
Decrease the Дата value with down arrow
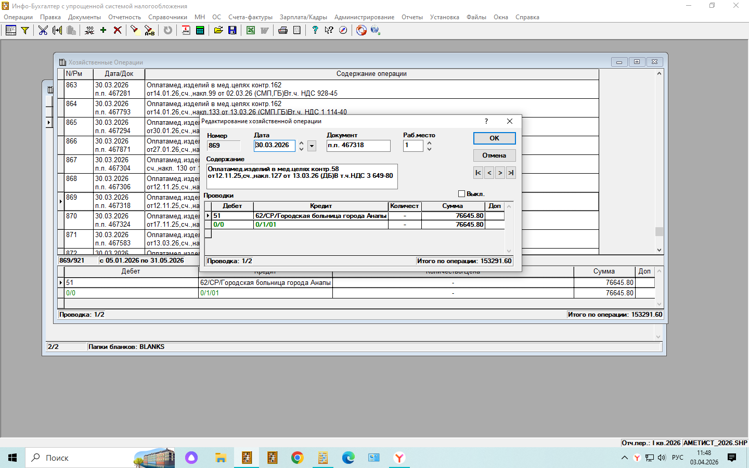click(301, 149)
